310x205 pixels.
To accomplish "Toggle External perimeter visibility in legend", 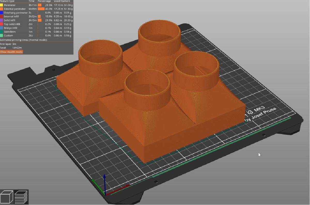I will click(x=14, y=9).
